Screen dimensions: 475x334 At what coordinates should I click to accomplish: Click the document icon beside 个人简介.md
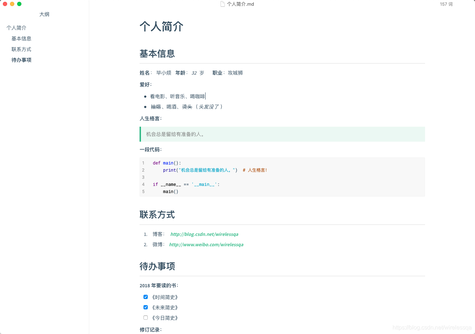click(x=222, y=4)
